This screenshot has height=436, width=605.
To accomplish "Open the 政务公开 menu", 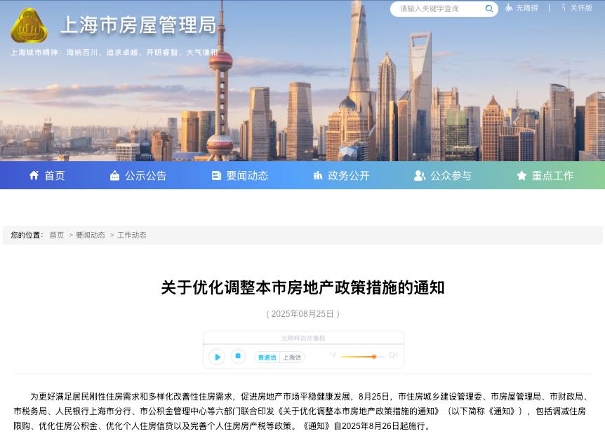I will coord(341,176).
